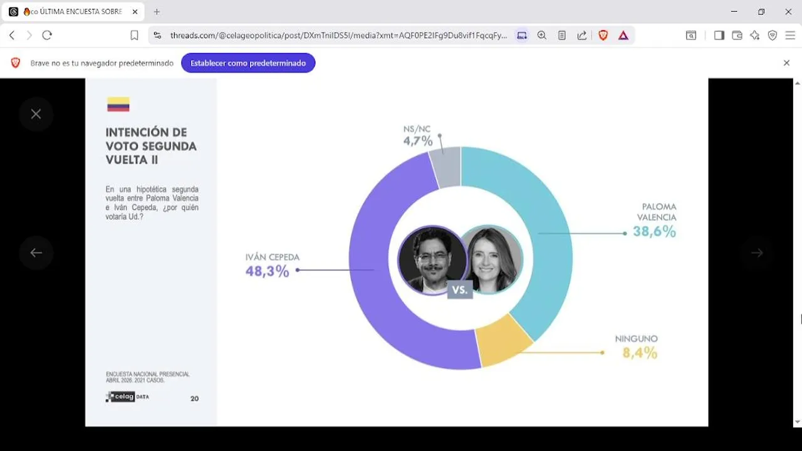Go forward to the next page
Screen dimensions: 802x451
point(29,36)
